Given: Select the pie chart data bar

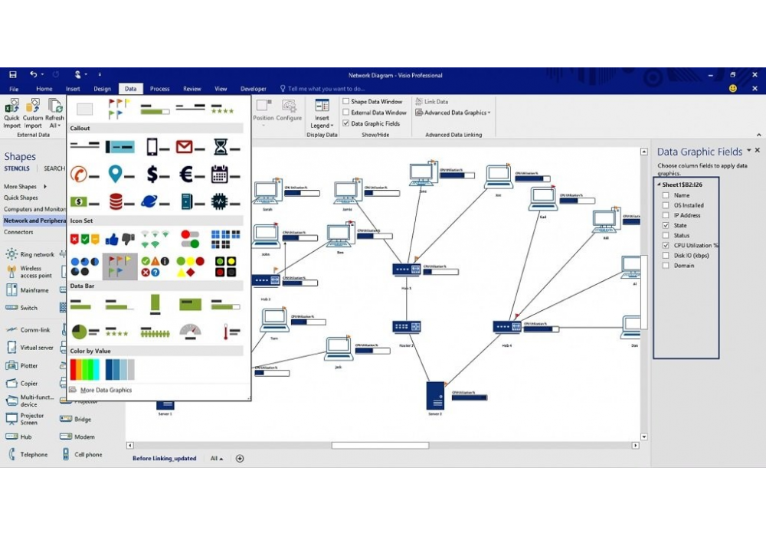Looking at the screenshot, I should click(x=85, y=332).
